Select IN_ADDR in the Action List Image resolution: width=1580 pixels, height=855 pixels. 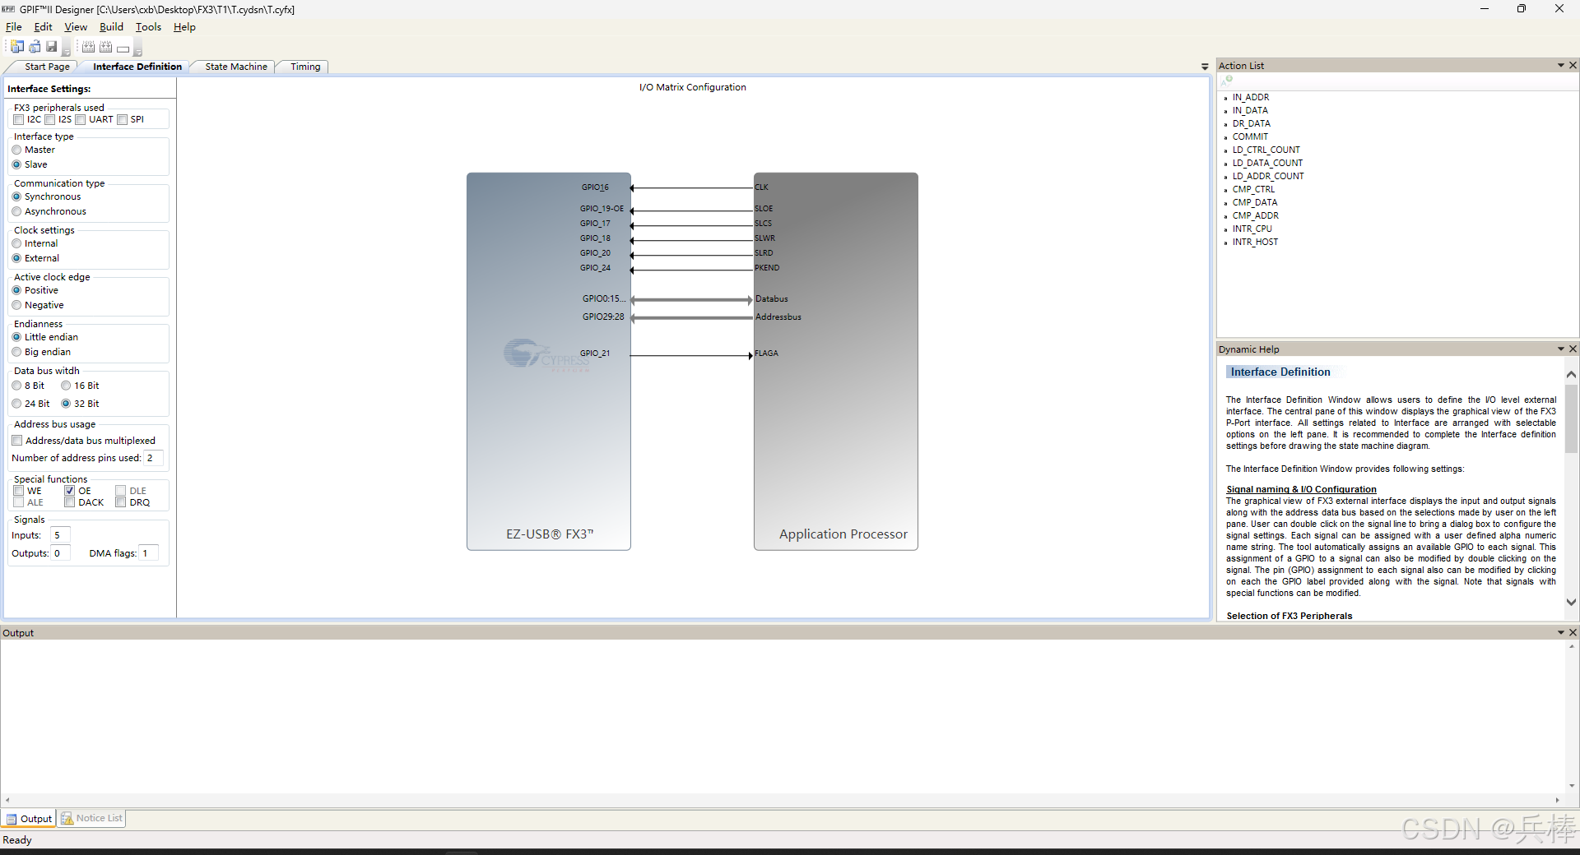[x=1250, y=97]
